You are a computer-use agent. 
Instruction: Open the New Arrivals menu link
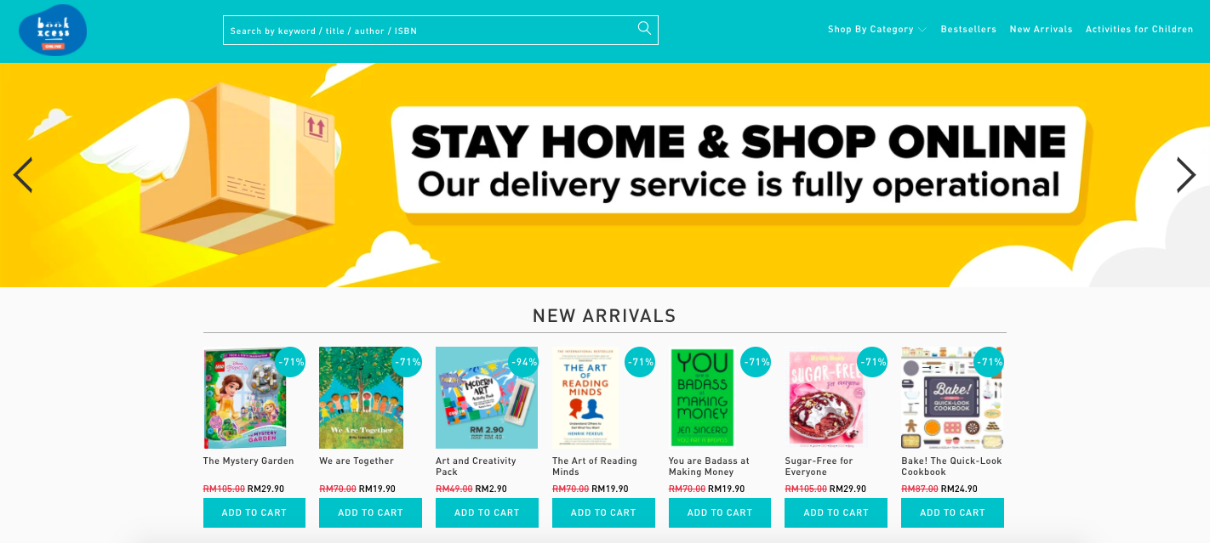[1041, 29]
